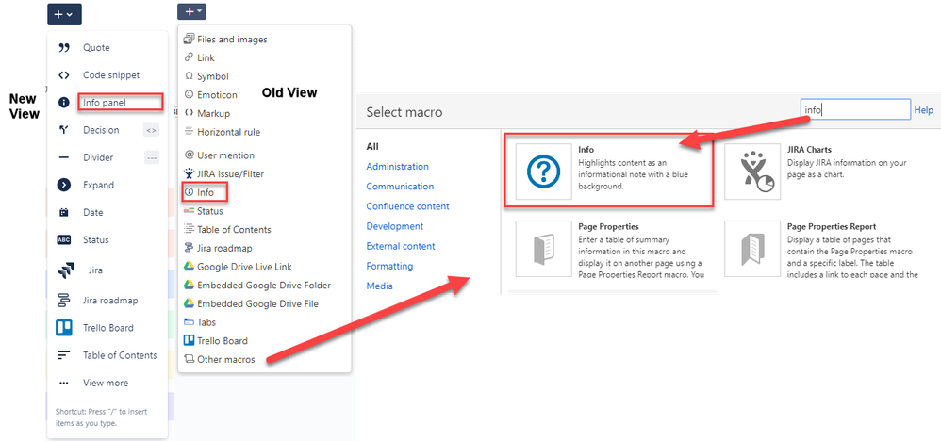Viewport: 941px width, 441px height.
Task: Select the All macro category
Action: click(372, 146)
